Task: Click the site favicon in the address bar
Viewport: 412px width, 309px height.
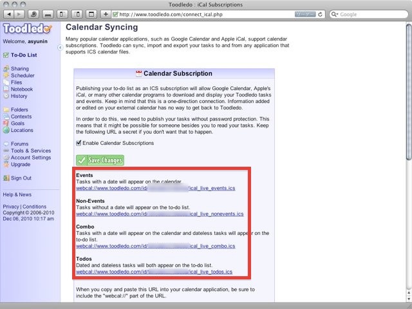Action: tap(115, 14)
